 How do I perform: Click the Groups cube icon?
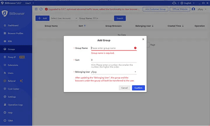coord(5,49)
